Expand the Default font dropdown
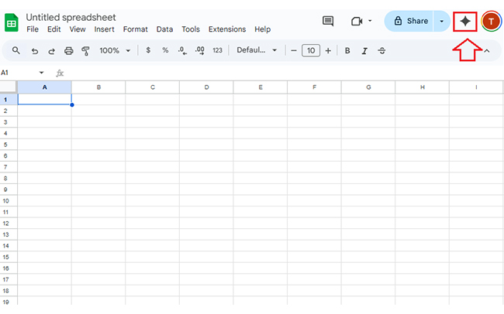Image resolution: width=504 pixels, height=314 pixels. [257, 50]
